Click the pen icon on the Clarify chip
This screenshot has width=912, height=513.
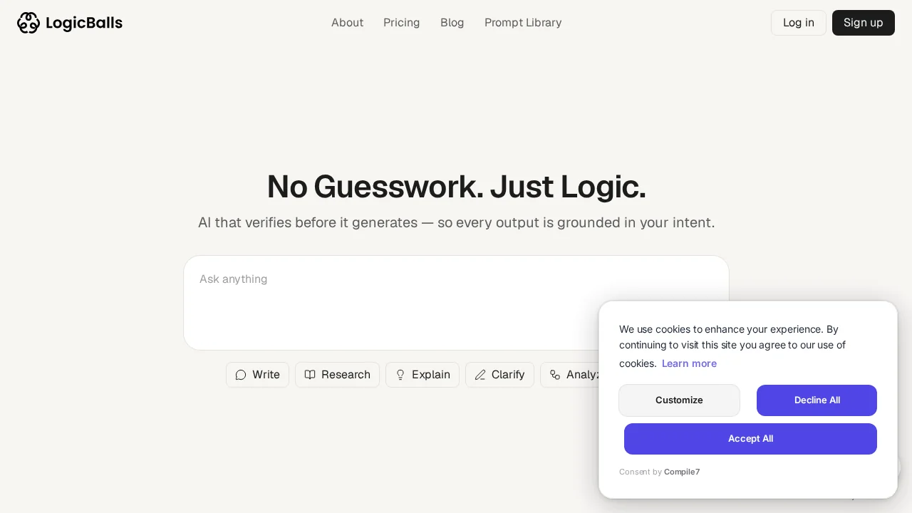pos(480,375)
